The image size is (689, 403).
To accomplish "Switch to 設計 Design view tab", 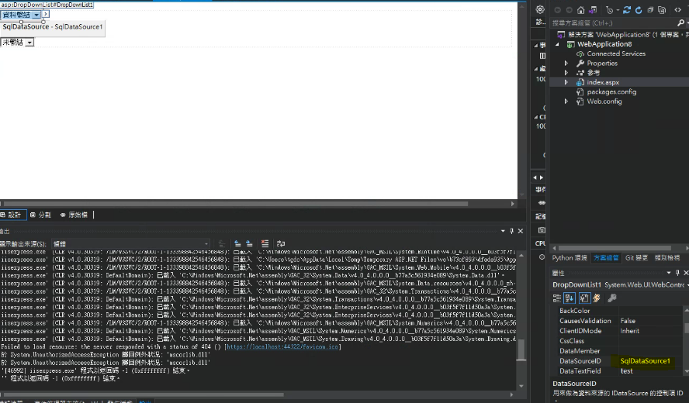I will click(x=12, y=215).
